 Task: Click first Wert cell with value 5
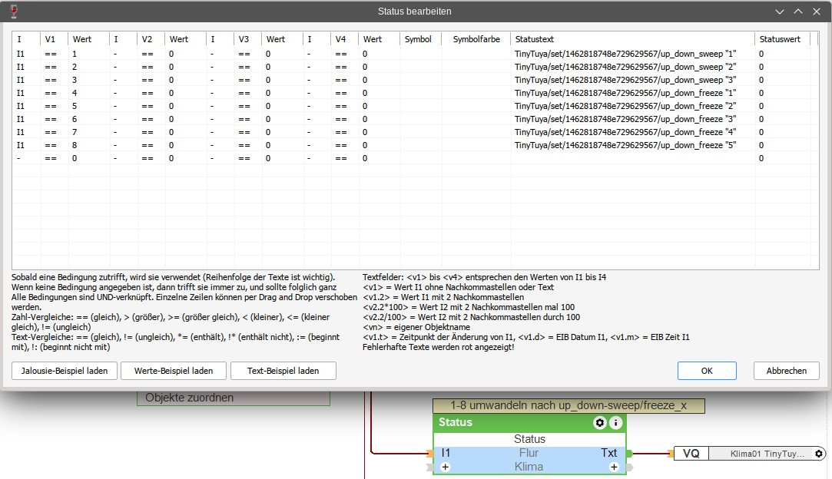[88, 106]
